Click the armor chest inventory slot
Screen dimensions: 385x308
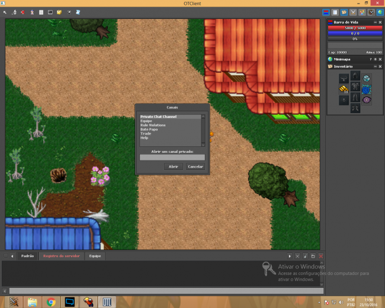click(x=355, y=86)
